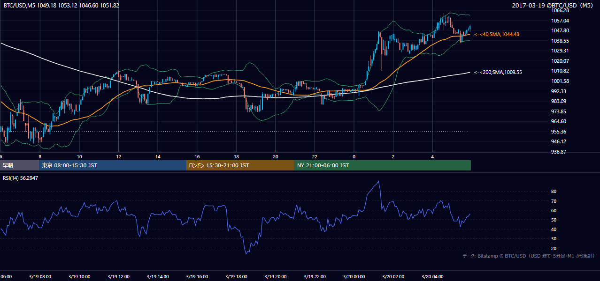Image resolution: width=600 pixels, height=281 pixels.
Task: Select the 早朝 session bar
Action: pos(19,165)
